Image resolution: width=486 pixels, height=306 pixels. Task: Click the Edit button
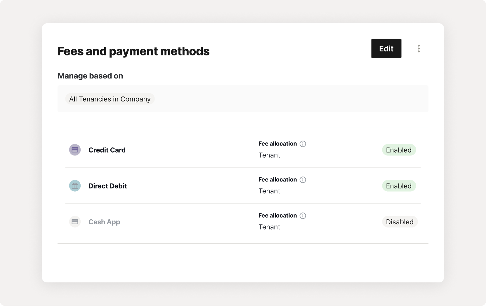click(x=386, y=48)
